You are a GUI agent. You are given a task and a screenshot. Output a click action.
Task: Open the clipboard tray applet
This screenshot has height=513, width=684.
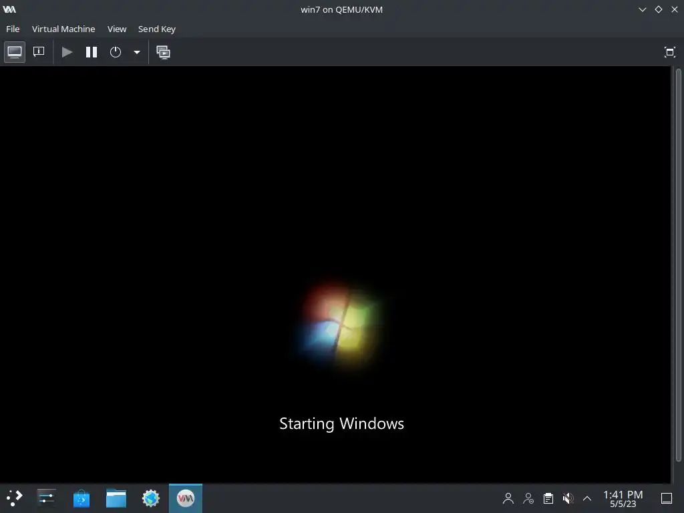pyautogui.click(x=548, y=498)
